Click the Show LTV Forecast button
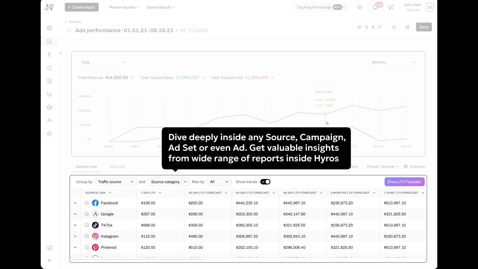The width and height of the screenshot is (478, 269). tap(404, 182)
